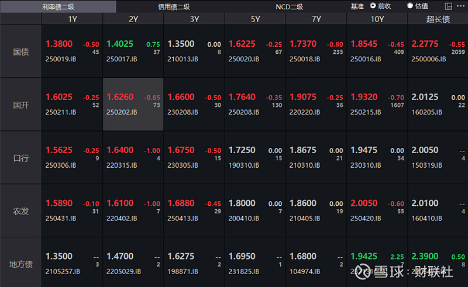Switch to the 信用债二级 tab
468x287 pixels.
pyautogui.click(x=174, y=6)
